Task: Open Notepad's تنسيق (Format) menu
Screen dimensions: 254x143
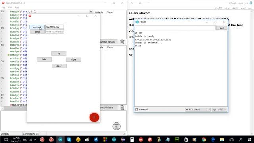Action: [235, 8]
